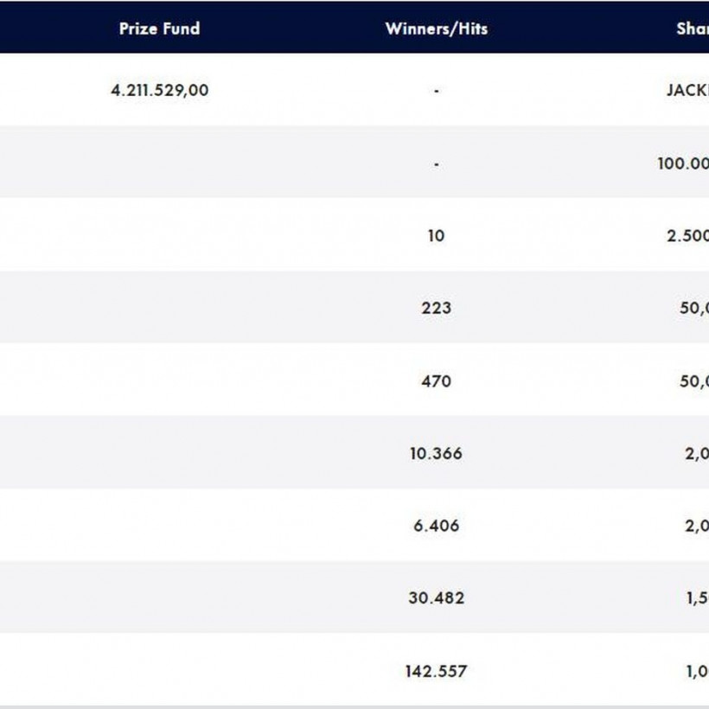Select the share value beside 223 winners

(693, 308)
